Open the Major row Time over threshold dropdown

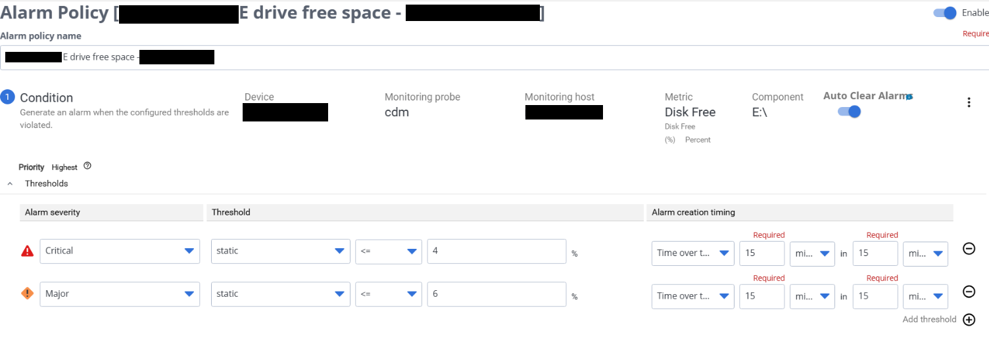point(692,296)
